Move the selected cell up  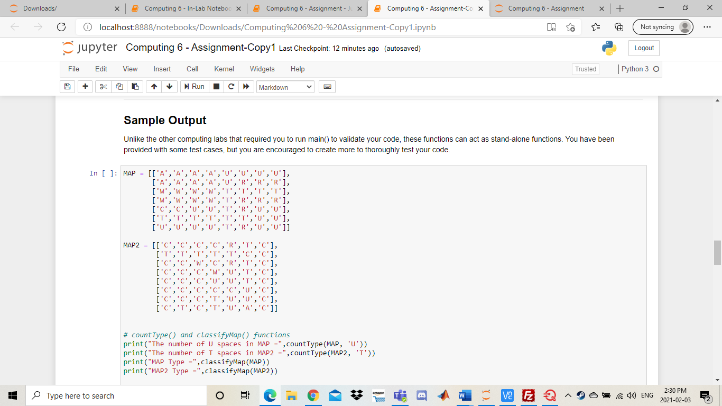(153, 87)
